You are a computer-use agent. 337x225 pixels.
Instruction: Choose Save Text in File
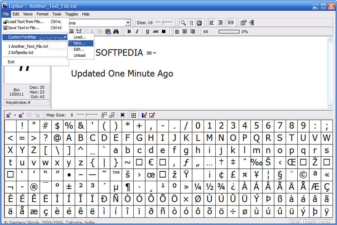pos(35,28)
